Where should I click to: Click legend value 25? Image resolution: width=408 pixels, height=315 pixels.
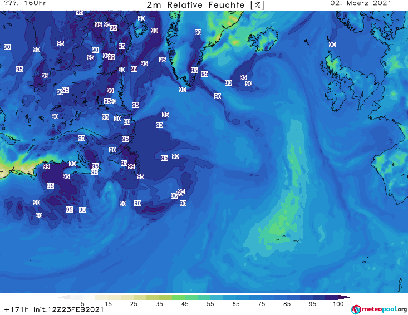pos(134,304)
